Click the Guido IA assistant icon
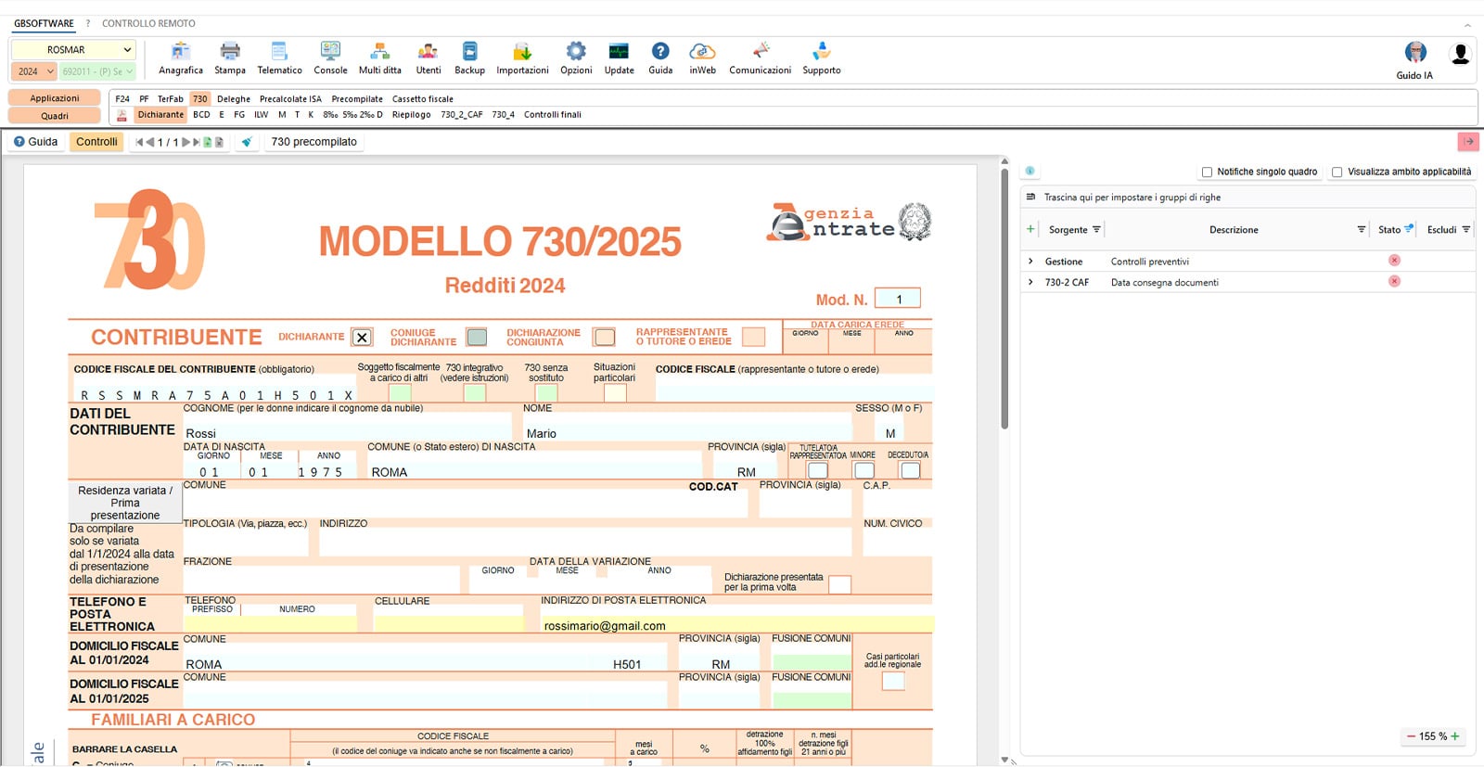Image resolution: width=1484 pixels, height=767 pixels. click(x=1414, y=59)
